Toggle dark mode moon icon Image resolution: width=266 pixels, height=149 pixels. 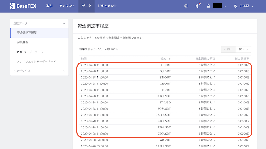click(x=186, y=6)
